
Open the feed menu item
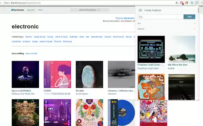[40, 10]
